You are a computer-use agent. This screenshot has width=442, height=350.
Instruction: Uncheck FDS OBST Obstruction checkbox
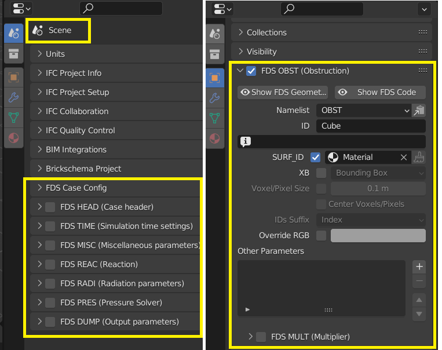[251, 71]
